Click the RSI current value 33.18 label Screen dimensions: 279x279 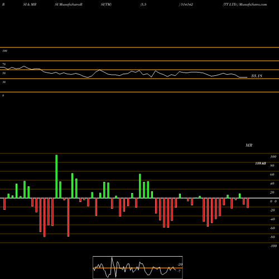point(257,76)
